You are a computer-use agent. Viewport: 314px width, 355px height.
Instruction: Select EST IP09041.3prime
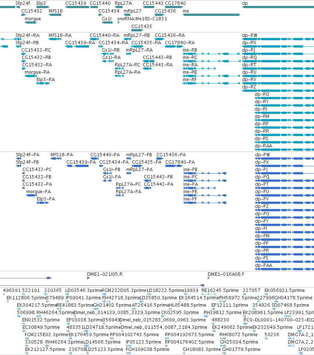click(83, 298)
